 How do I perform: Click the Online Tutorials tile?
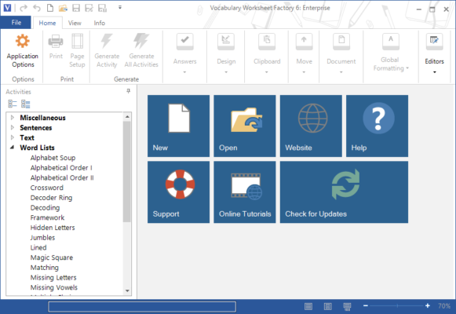tap(245, 192)
